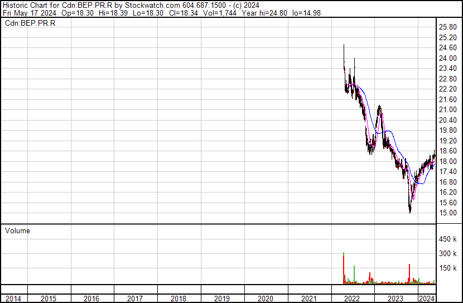Click the Cdn:BEP.PR.R symbol label in chart
Screen dimensions: 463x303
pos(30,23)
